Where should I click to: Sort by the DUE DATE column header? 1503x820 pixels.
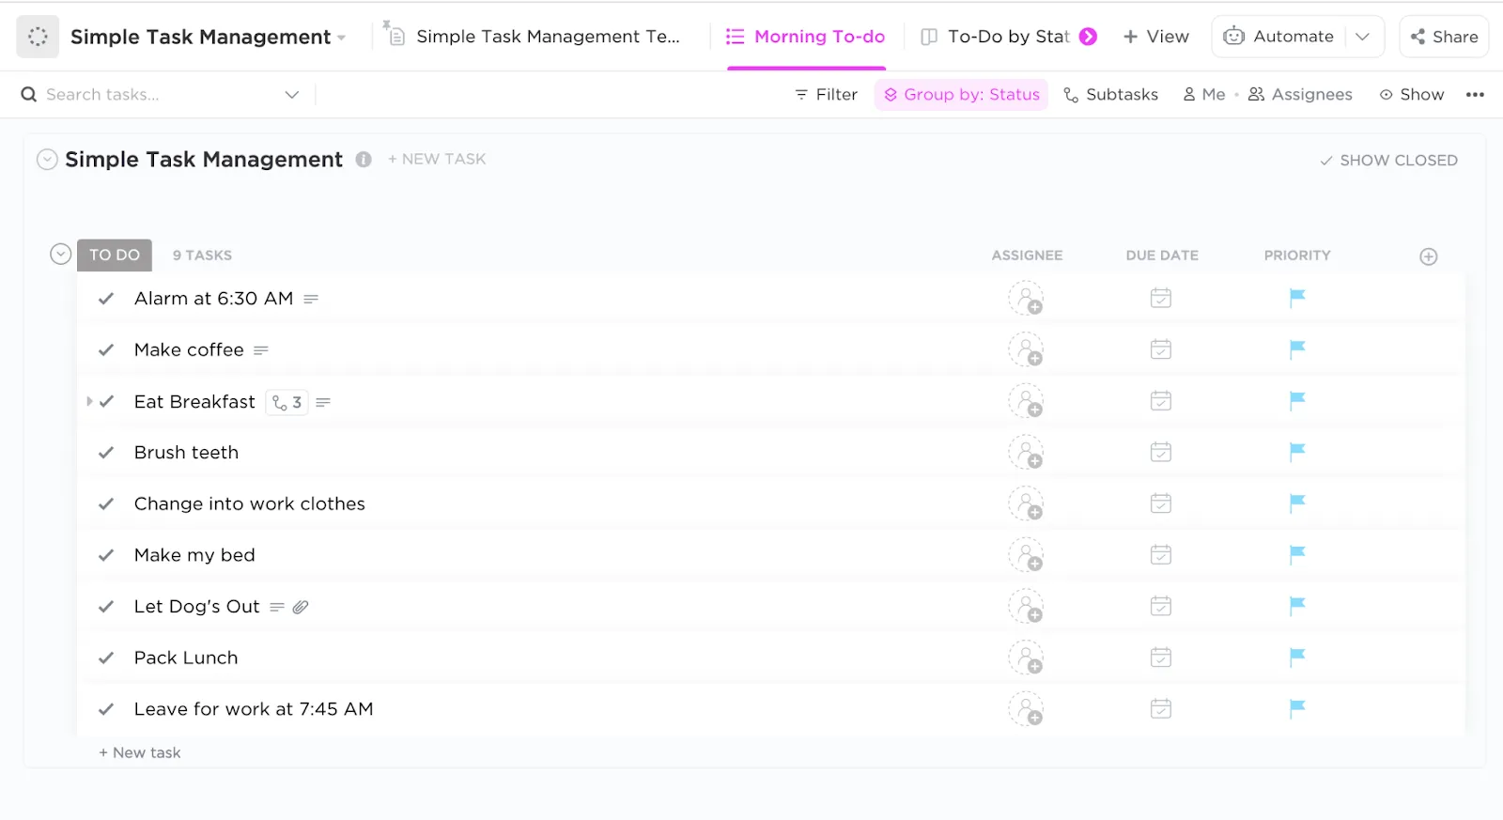(x=1162, y=255)
